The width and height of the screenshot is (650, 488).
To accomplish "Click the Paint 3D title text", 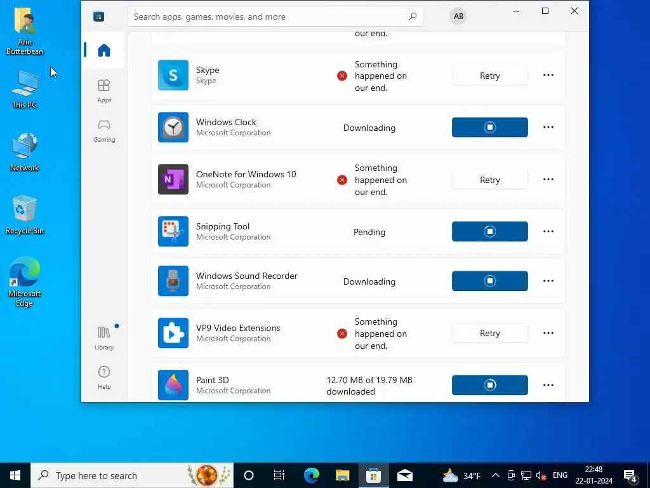I will pyautogui.click(x=212, y=380).
